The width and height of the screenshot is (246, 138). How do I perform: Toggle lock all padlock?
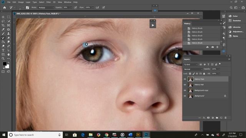point(204,74)
